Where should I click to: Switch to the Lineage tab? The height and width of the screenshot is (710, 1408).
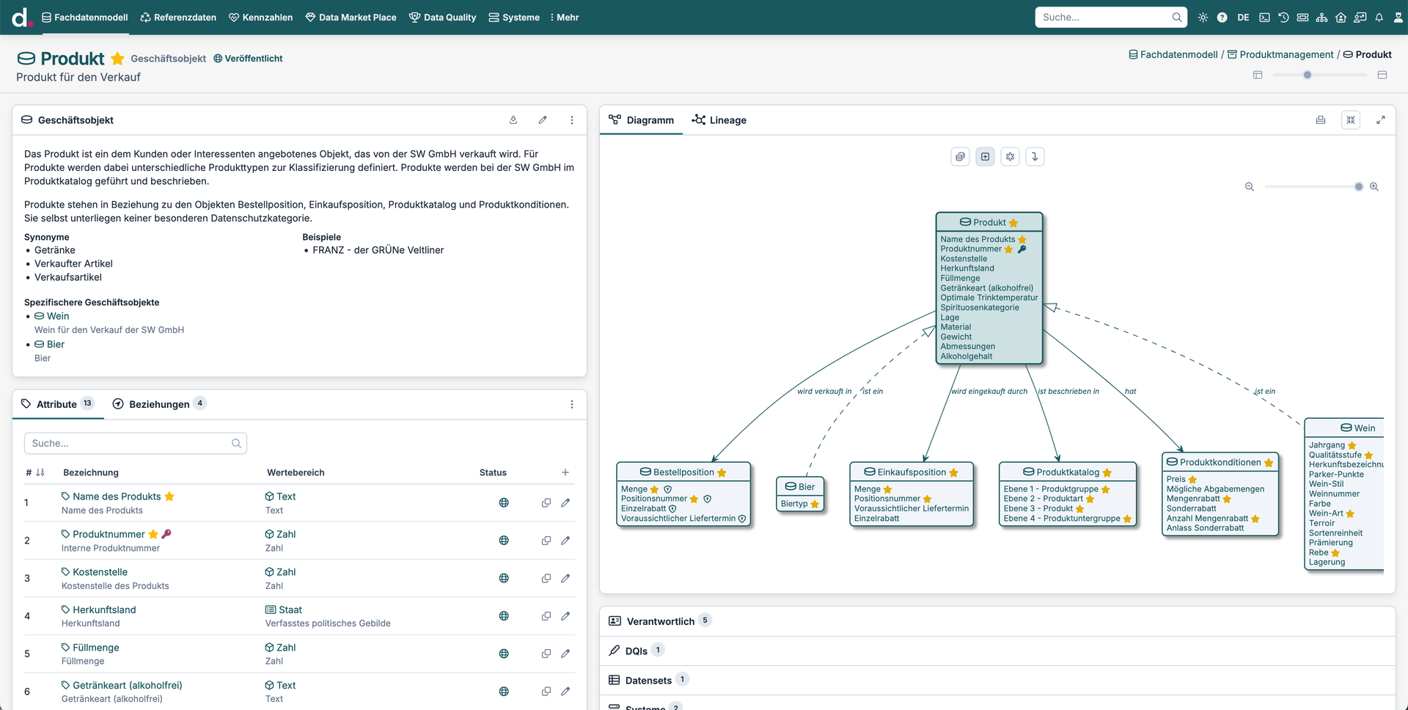coord(719,120)
